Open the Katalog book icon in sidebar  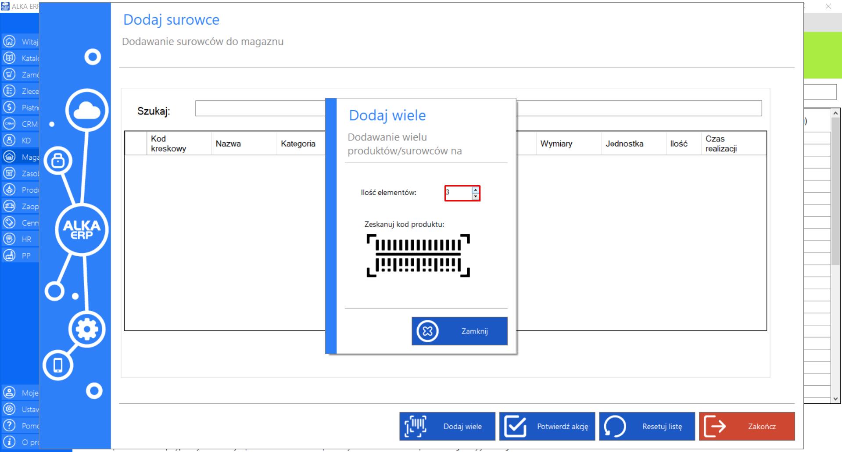coord(9,58)
